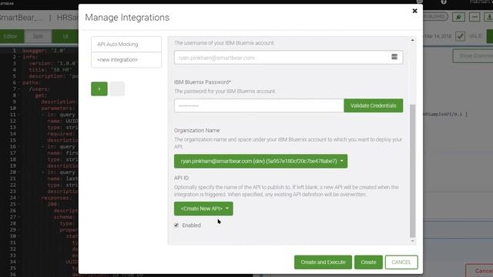This screenshot has width=493, height=277.
Task: Click the CANCEL button in dialog
Action: [401, 262]
